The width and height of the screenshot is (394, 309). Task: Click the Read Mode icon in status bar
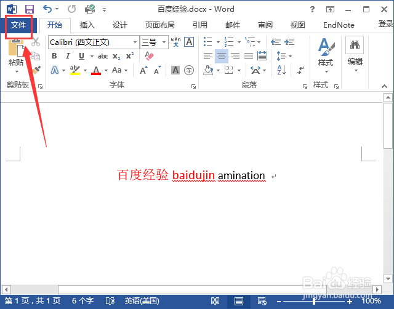[x=215, y=301]
